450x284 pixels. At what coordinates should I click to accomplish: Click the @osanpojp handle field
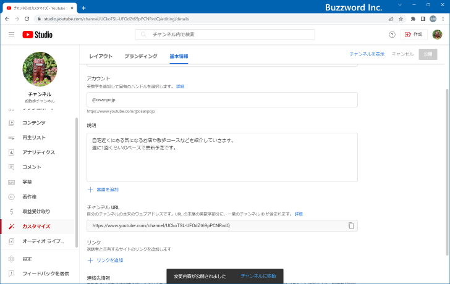pos(222,100)
